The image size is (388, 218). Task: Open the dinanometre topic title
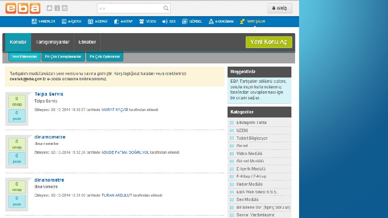[x=49, y=180]
